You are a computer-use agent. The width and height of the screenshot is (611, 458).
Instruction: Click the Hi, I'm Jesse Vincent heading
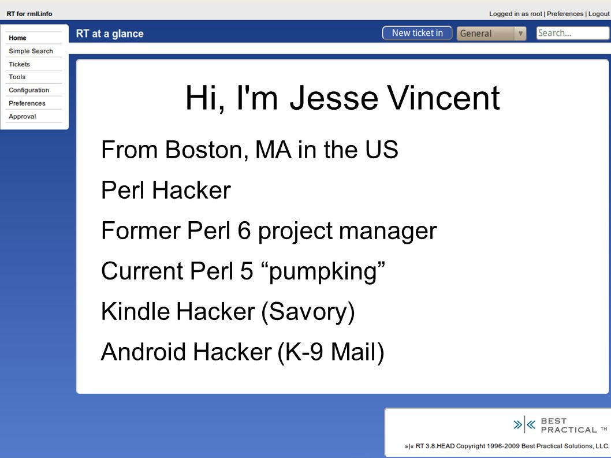[x=342, y=98]
